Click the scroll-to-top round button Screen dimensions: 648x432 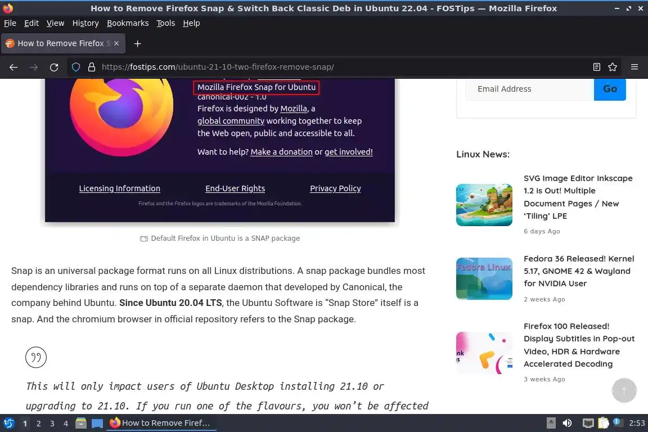pyautogui.click(x=624, y=390)
